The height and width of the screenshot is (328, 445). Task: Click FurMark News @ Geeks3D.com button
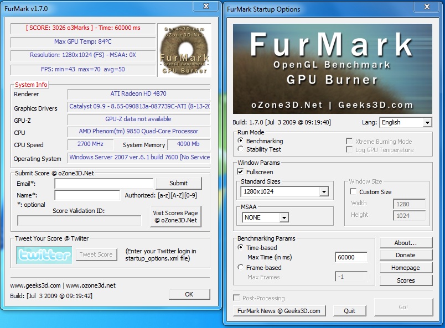(280, 311)
